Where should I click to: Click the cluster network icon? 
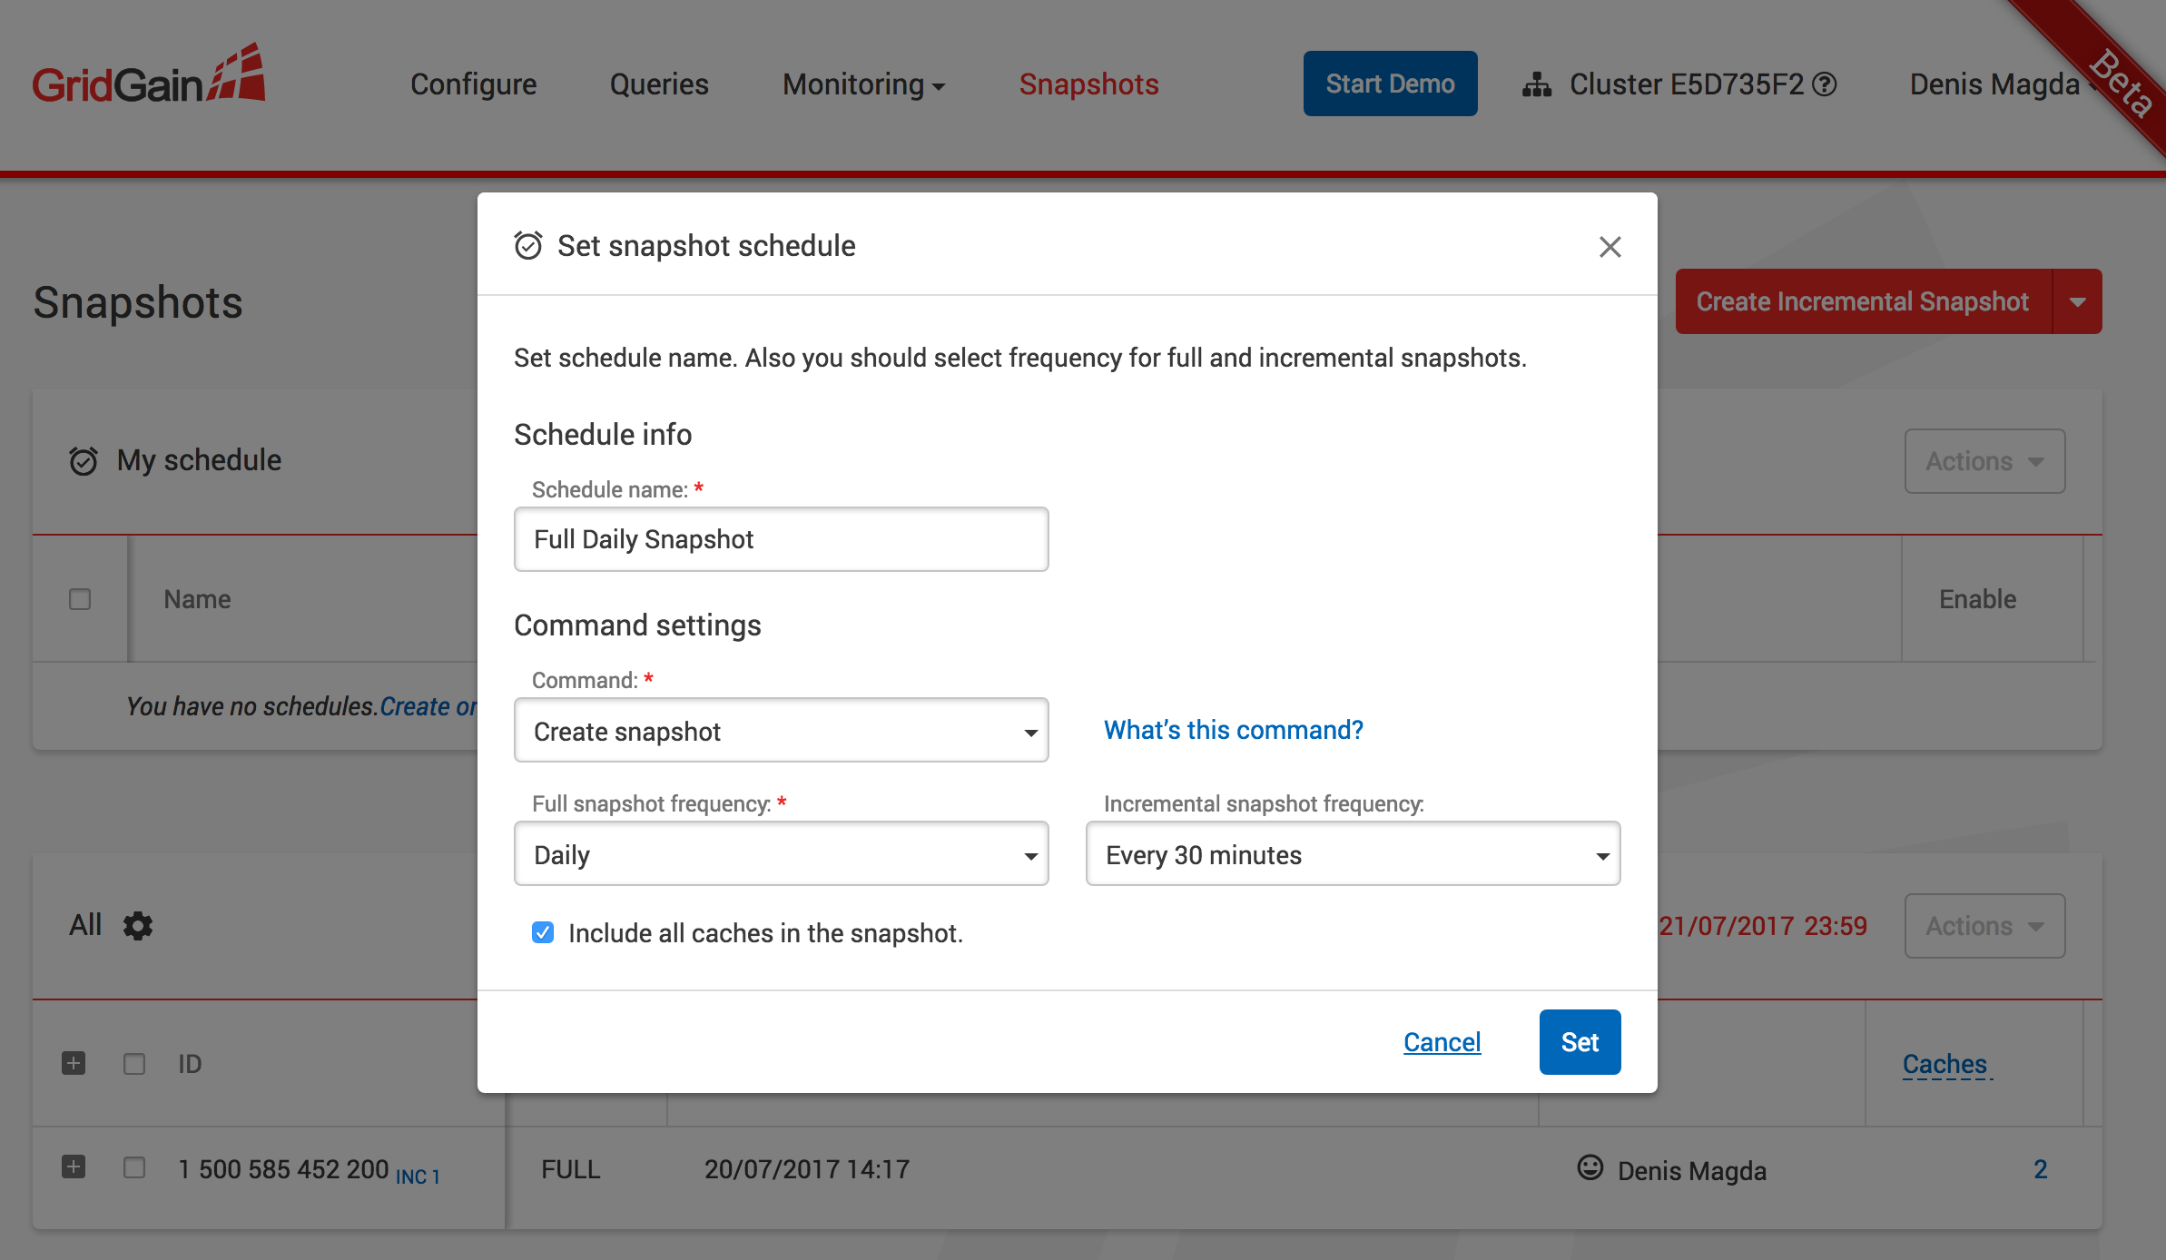coord(1536,84)
